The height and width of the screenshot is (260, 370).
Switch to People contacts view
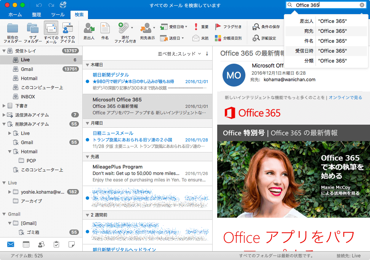[41, 244]
